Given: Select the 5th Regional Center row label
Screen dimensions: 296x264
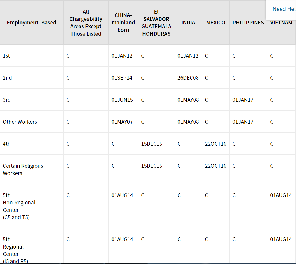Looking at the screenshot, I should point(15,250).
